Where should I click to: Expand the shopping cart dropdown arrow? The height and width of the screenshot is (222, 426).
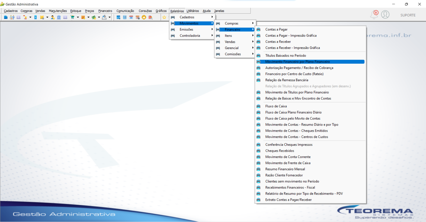click(78, 17)
